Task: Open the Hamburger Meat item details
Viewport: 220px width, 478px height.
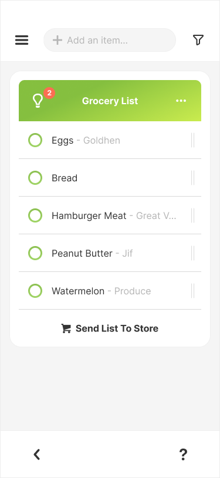Action: pos(114,216)
